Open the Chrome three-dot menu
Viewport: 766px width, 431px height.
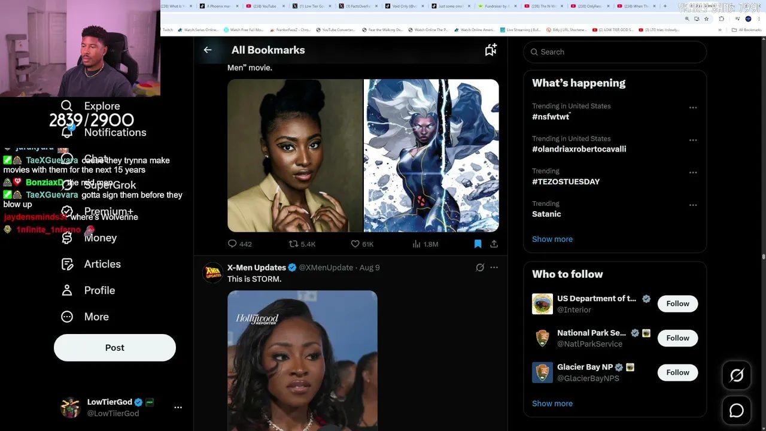tap(759, 19)
